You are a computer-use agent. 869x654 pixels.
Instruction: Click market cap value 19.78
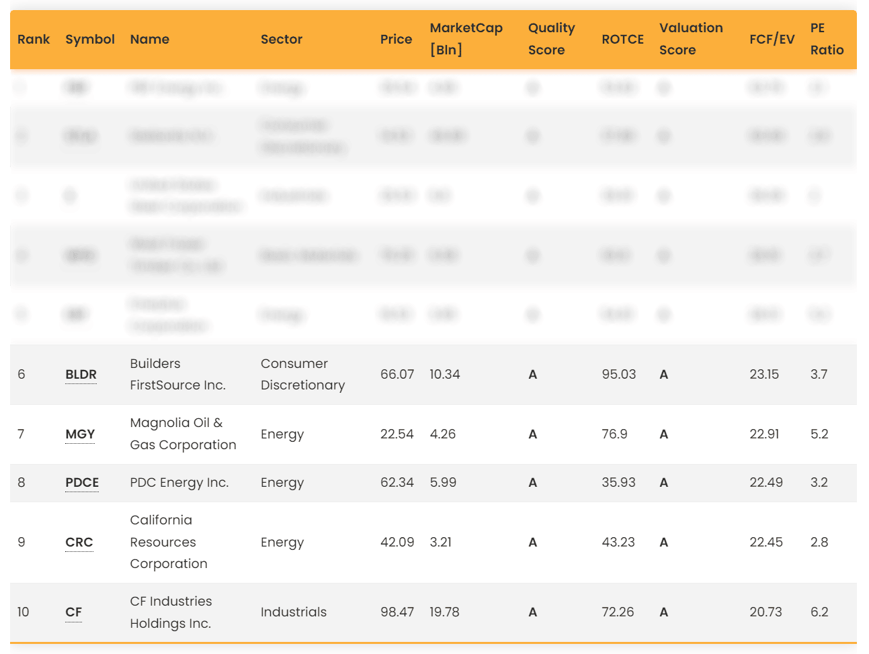[445, 612]
